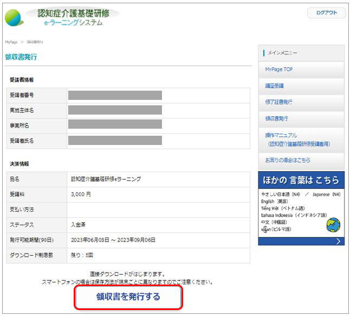This screenshot has height=316, width=351.
Task: Click the MyPage breadcrumb link
Action: click(x=11, y=42)
